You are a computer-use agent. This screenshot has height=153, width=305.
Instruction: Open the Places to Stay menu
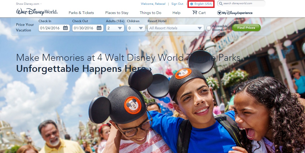point(117,13)
